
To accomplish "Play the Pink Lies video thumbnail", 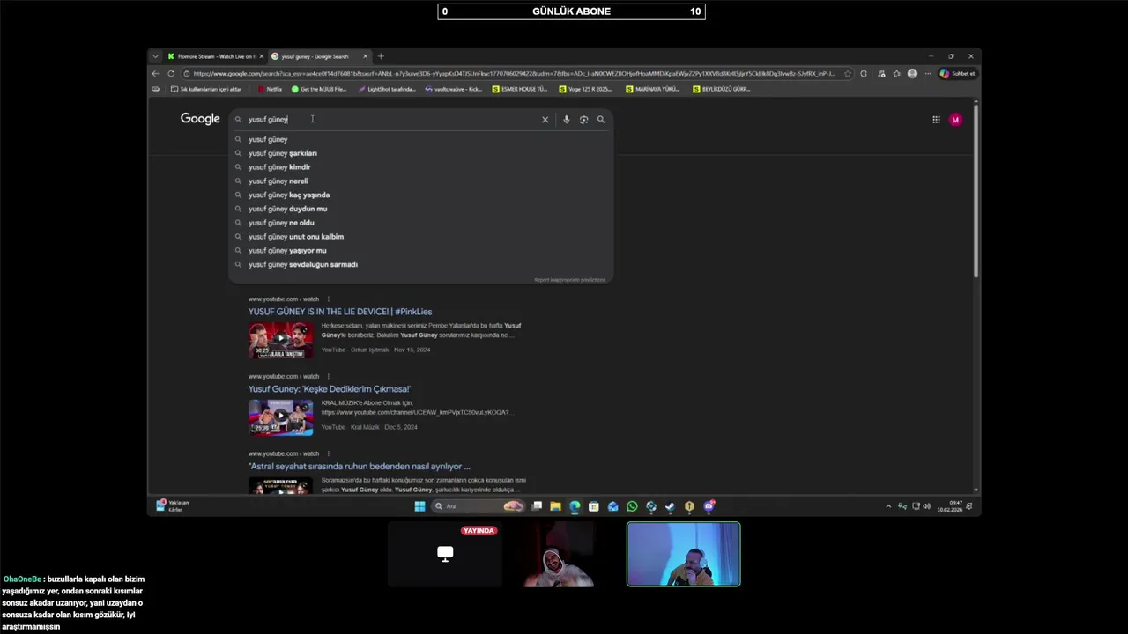I will pyautogui.click(x=280, y=340).
